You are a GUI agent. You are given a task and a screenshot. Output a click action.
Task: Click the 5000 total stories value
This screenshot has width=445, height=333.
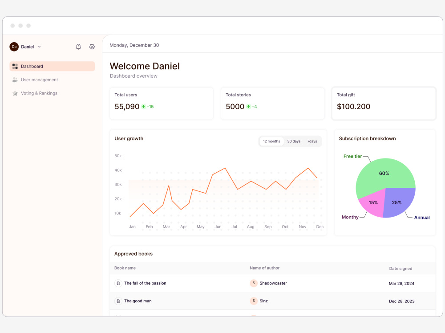coord(235,107)
